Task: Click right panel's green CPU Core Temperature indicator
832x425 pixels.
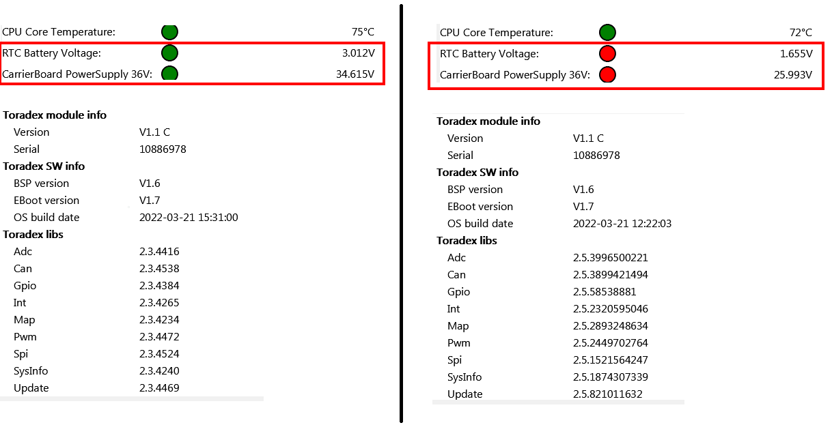Action: point(607,32)
